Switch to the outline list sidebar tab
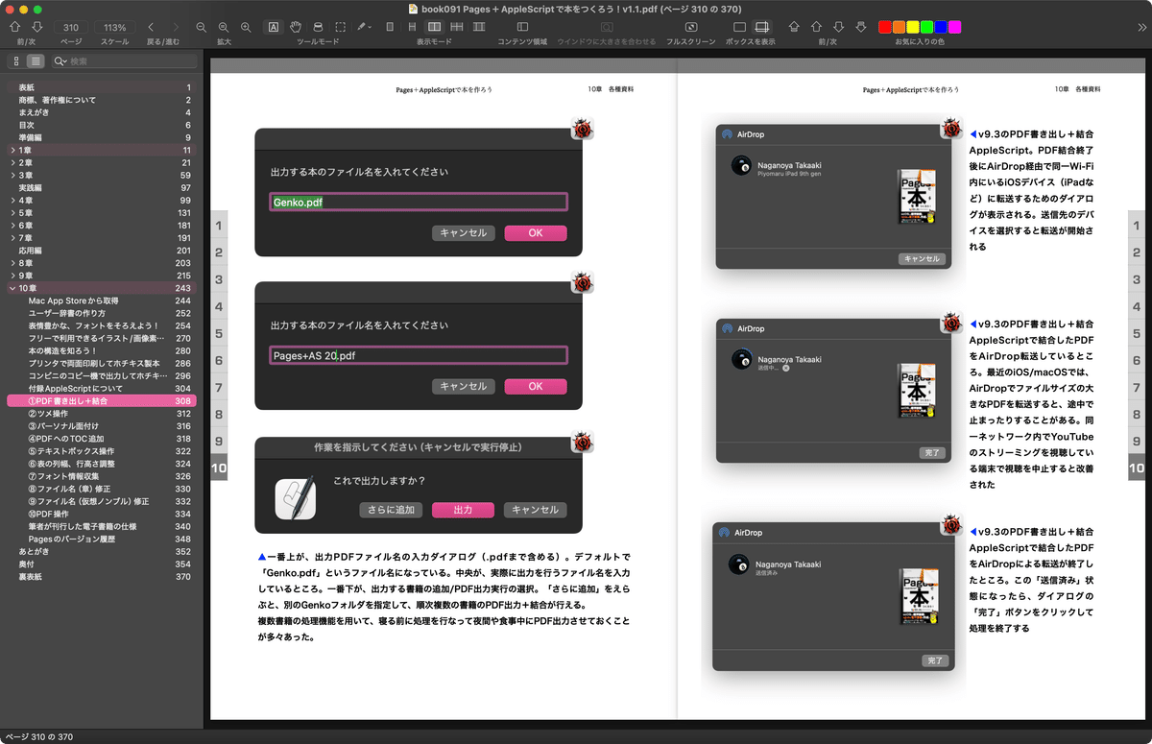Viewport: 1152px width, 744px height. (36, 60)
